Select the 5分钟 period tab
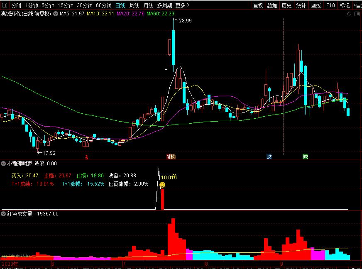This screenshot has height=269, width=362. [x=48, y=5]
